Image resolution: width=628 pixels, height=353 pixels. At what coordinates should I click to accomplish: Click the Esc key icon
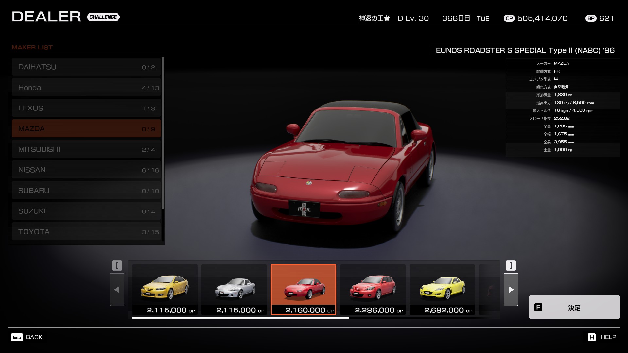point(17,337)
